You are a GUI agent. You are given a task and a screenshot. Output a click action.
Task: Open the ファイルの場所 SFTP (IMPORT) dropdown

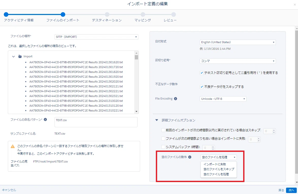coord(96,37)
